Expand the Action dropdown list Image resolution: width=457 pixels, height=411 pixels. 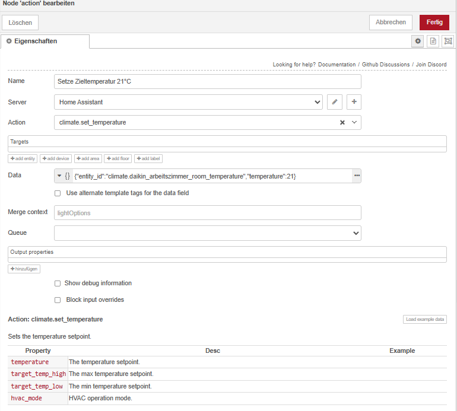354,123
